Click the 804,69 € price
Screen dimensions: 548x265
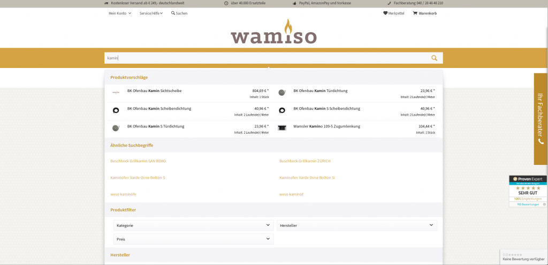[261, 91]
